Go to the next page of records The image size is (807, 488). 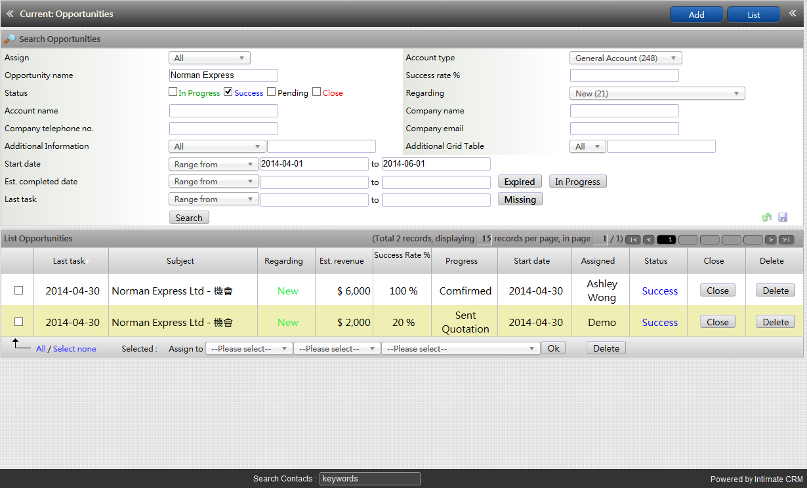tap(770, 239)
